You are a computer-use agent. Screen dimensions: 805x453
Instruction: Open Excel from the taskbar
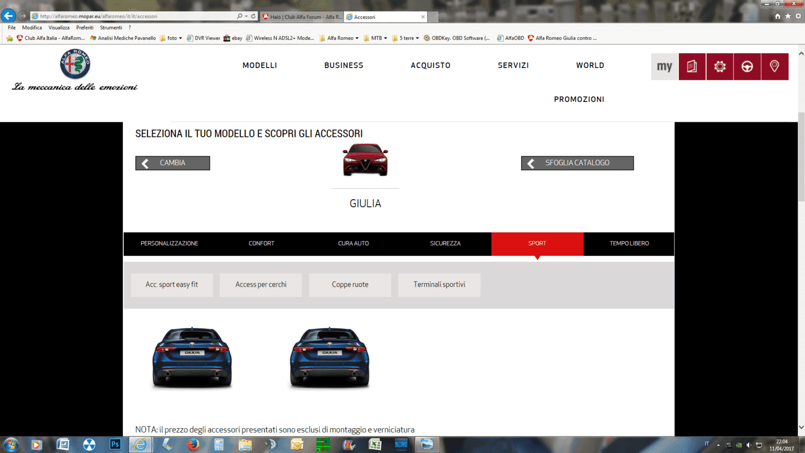[375, 444]
